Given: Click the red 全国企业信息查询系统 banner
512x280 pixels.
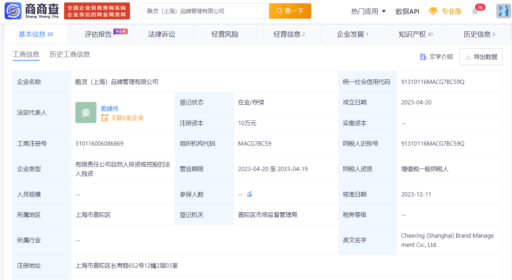Looking at the screenshot, I should pyautogui.click(x=97, y=11).
